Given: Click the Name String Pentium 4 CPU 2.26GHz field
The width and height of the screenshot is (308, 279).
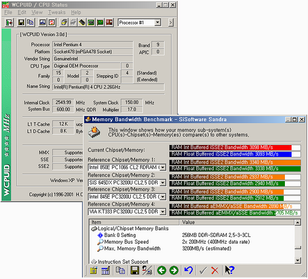Looking at the screenshot, I should pyautogui.click(x=108, y=87).
